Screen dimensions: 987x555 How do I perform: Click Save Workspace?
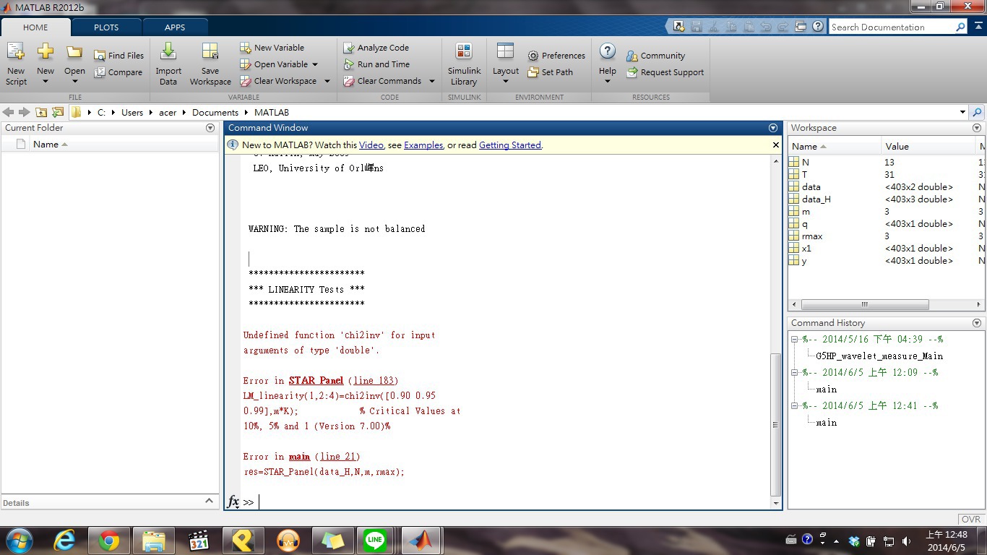coord(210,64)
